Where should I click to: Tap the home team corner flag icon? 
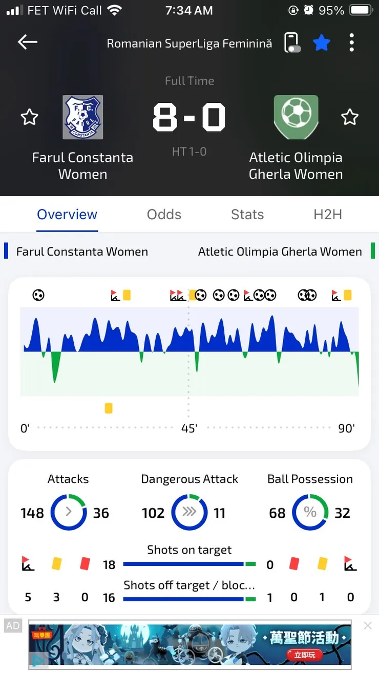(28, 563)
